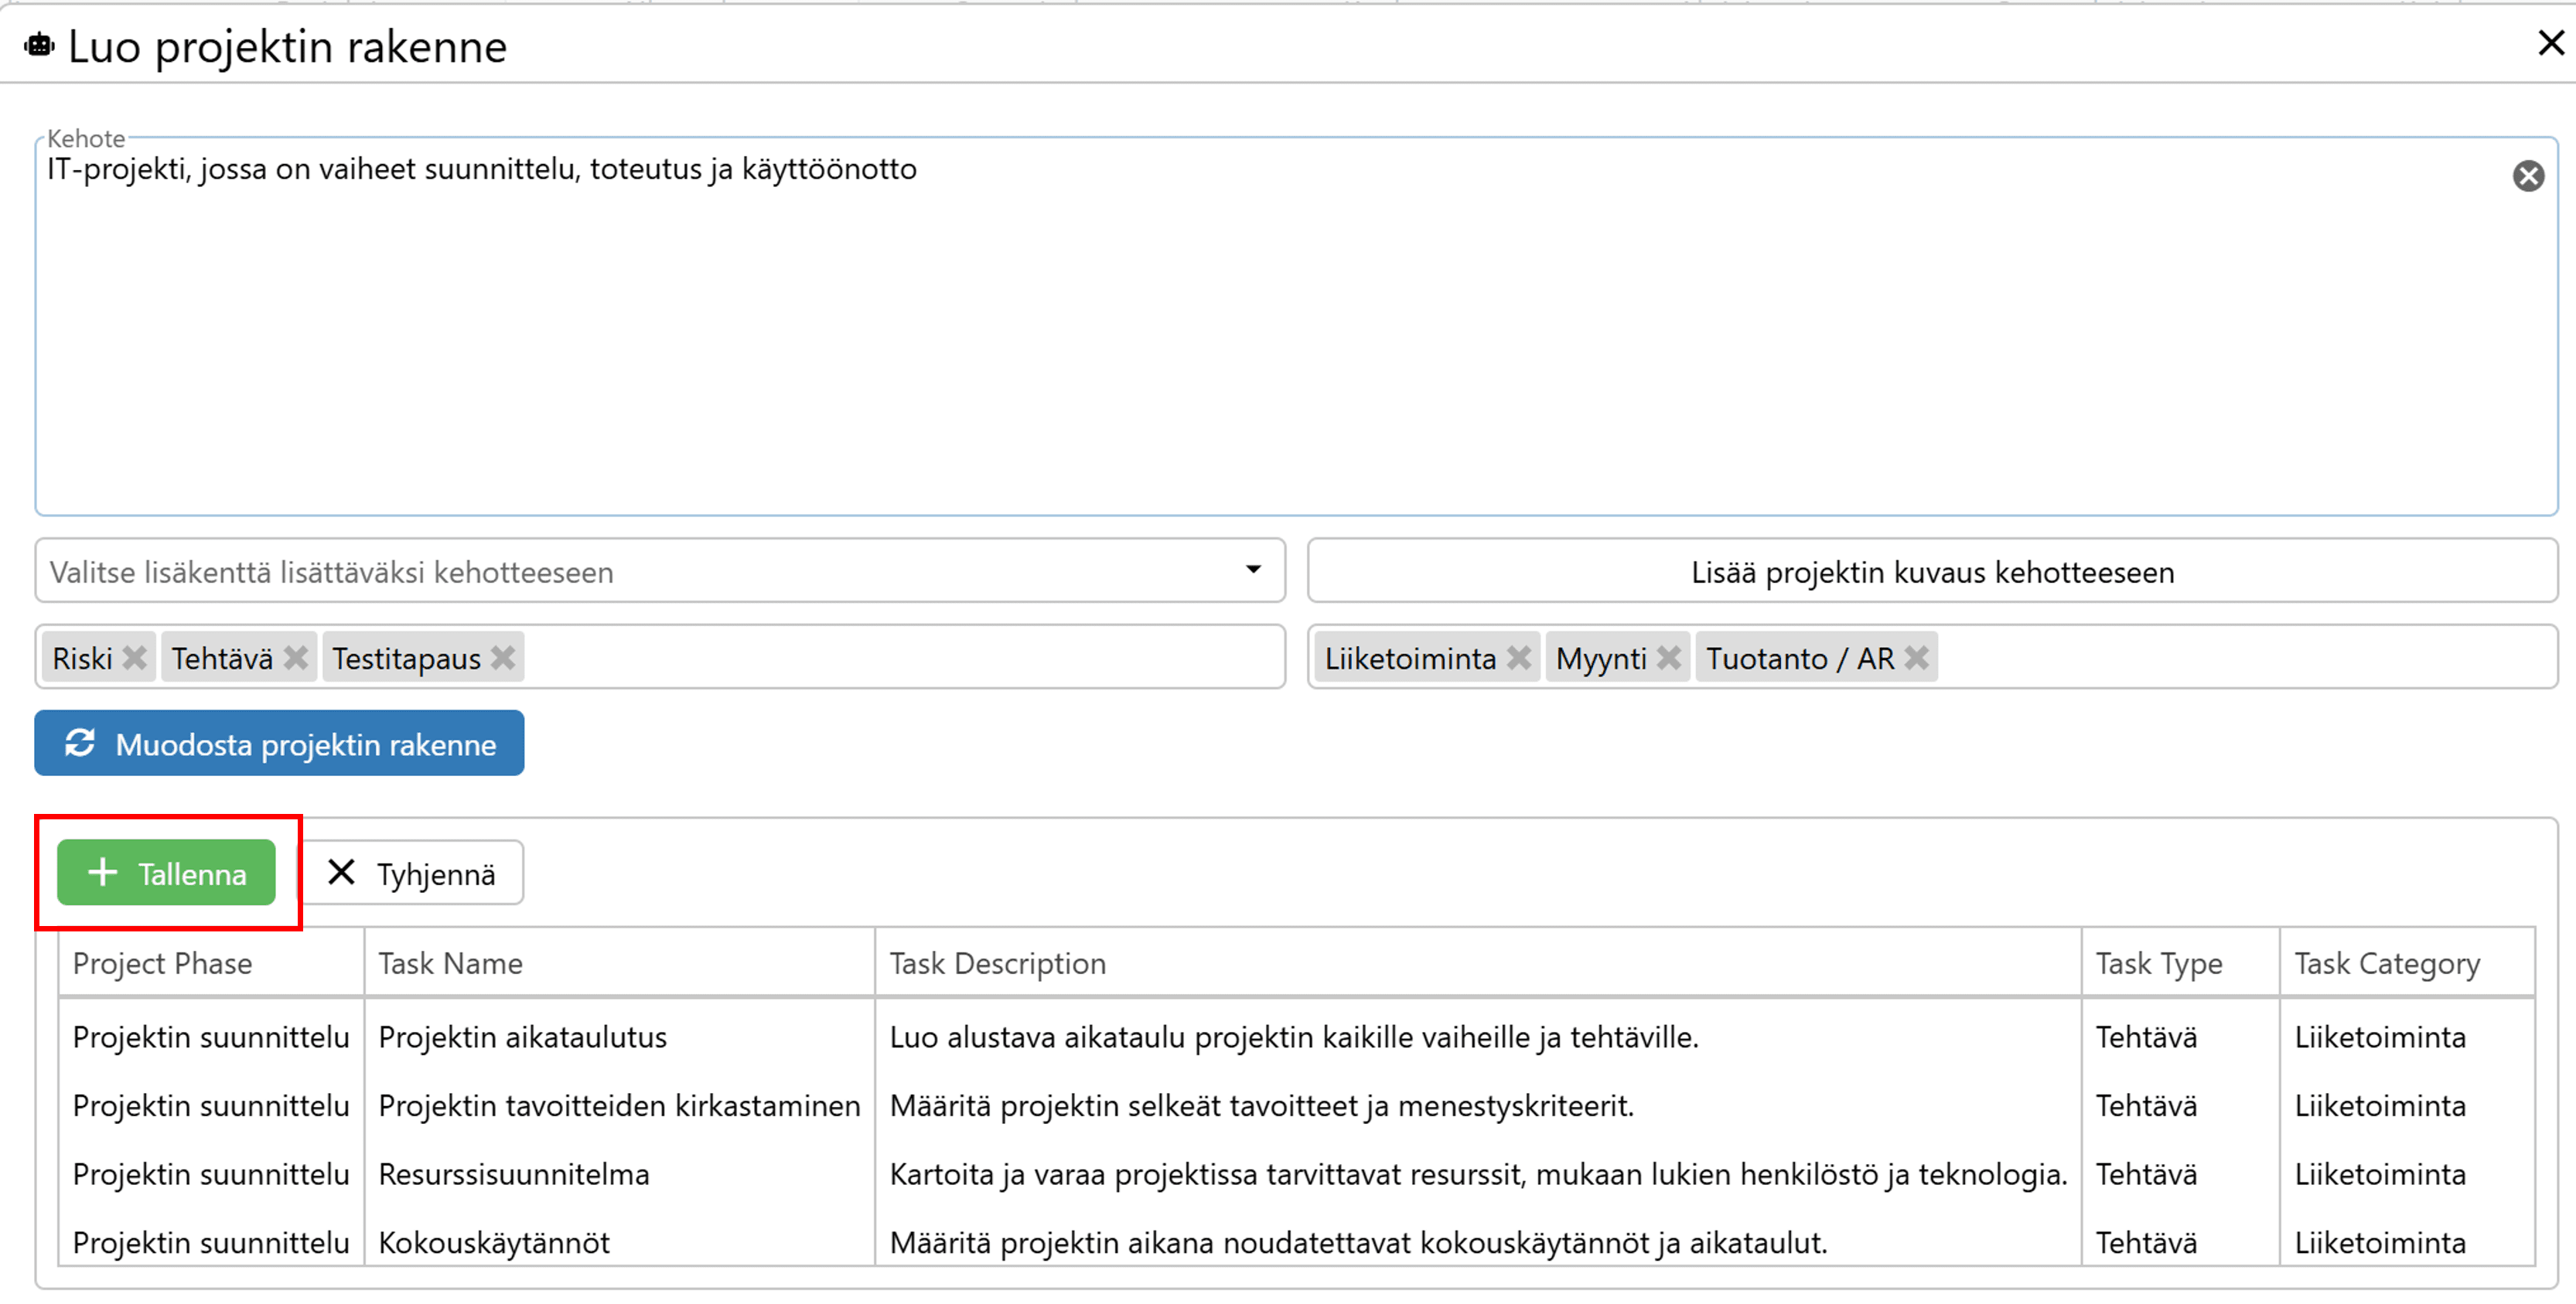Remove the Riski tag chip
The height and width of the screenshot is (1304, 2576).
tap(134, 659)
